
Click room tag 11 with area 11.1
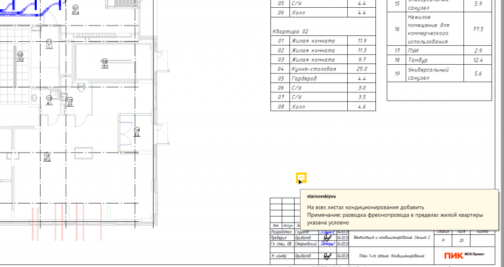[x=49, y=44]
